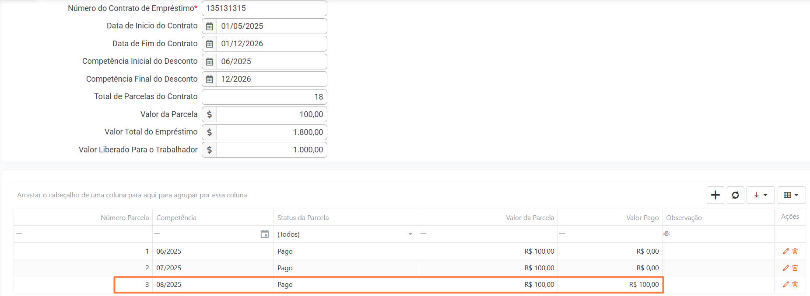Open calendar for Data de Fim do Contrato

(x=210, y=44)
